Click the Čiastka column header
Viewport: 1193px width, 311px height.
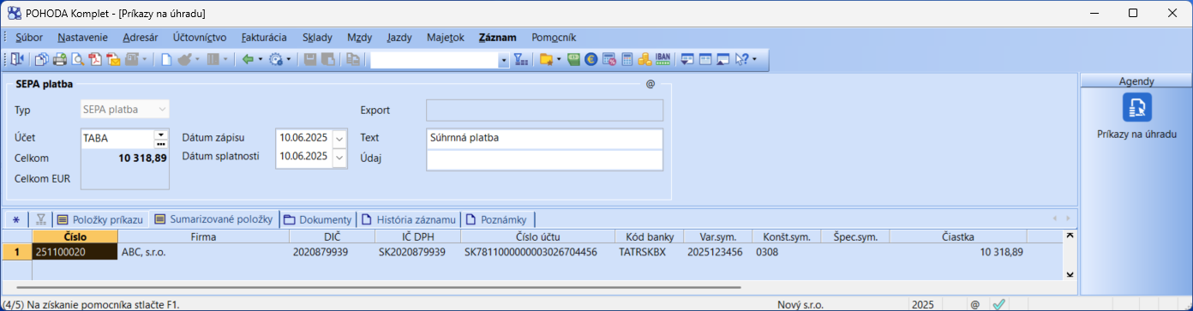click(x=957, y=236)
